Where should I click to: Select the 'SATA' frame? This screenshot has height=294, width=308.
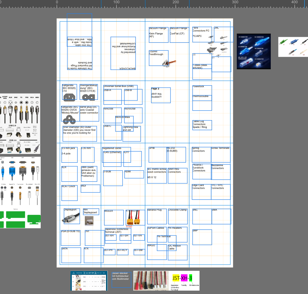point(71,255)
